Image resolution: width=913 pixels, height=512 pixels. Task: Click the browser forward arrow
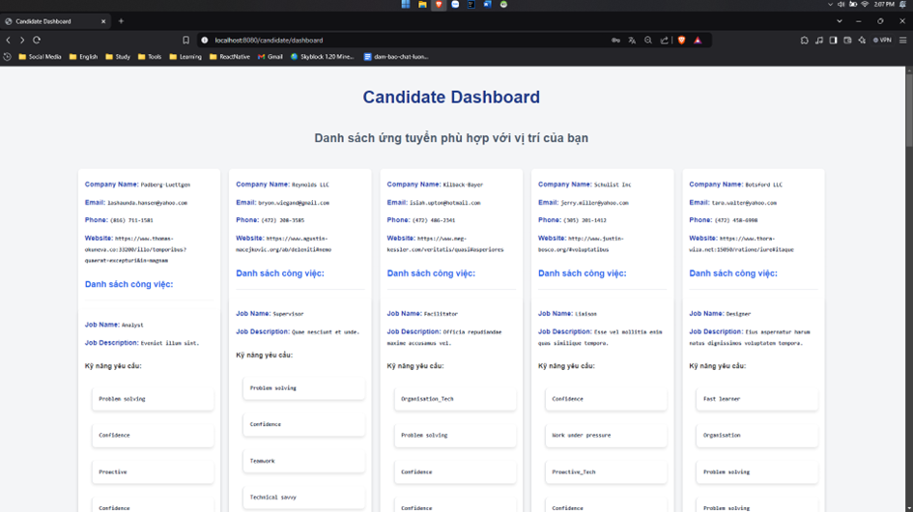pos(22,41)
